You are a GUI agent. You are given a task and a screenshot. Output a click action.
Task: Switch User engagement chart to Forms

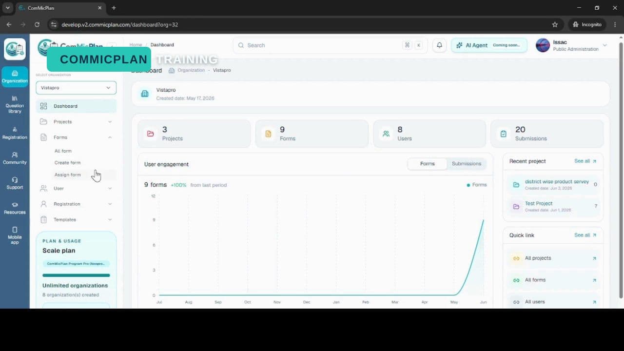point(428,164)
